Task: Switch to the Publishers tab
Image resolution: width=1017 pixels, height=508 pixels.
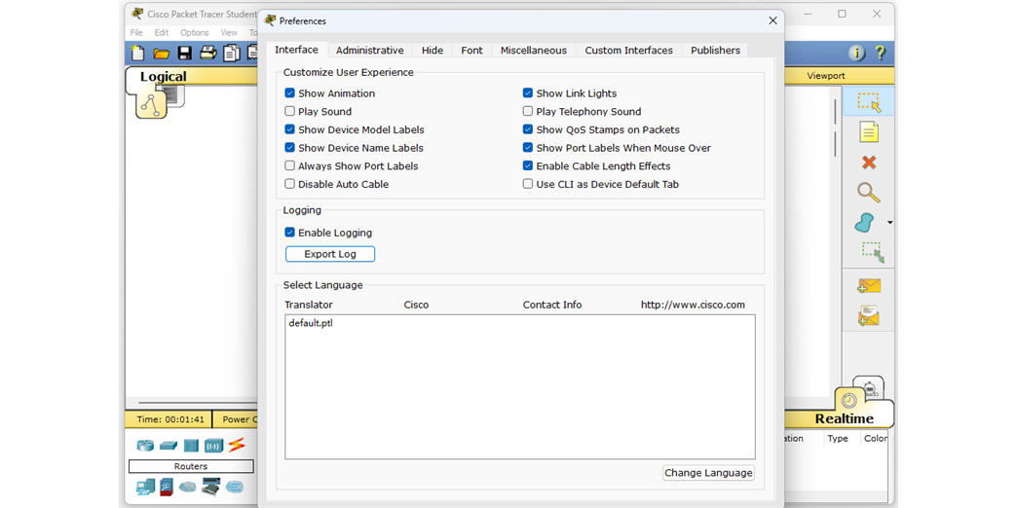Action: click(715, 51)
